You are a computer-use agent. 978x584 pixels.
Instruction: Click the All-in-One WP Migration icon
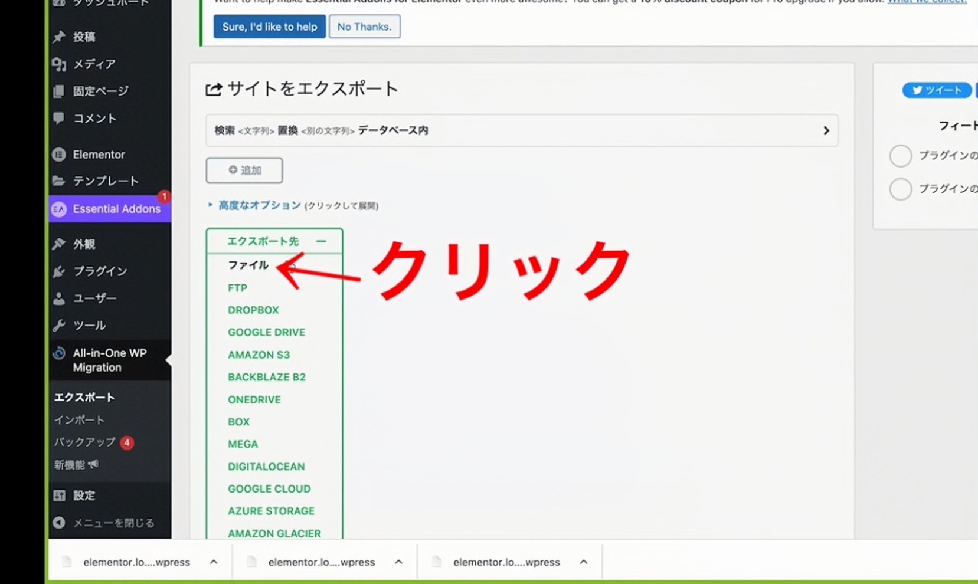point(58,353)
